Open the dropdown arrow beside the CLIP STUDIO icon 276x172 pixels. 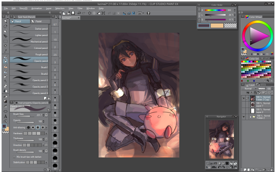[143, 13]
